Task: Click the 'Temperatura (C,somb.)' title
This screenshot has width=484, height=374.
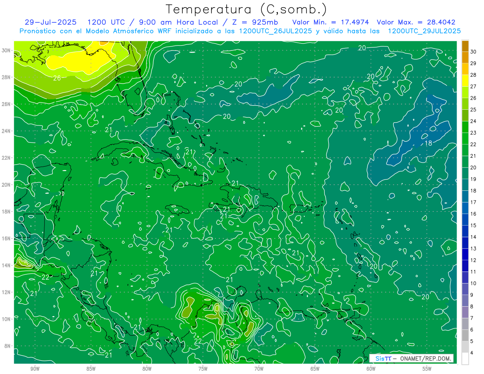Action: (246, 9)
